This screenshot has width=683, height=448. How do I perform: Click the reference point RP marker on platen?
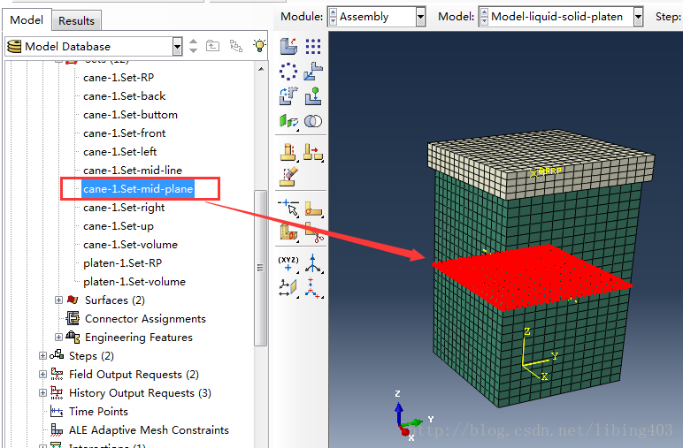pos(534,173)
